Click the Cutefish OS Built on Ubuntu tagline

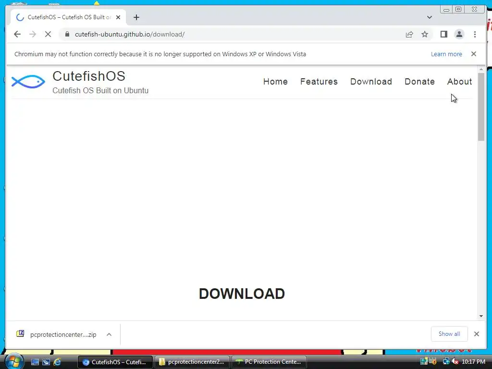100,90
